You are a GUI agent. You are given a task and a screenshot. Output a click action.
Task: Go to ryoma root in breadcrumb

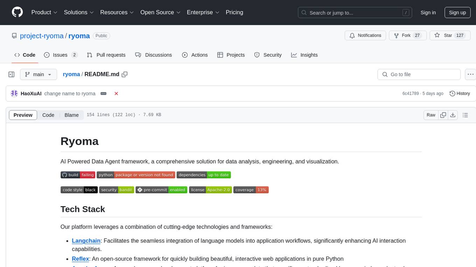[71, 74]
